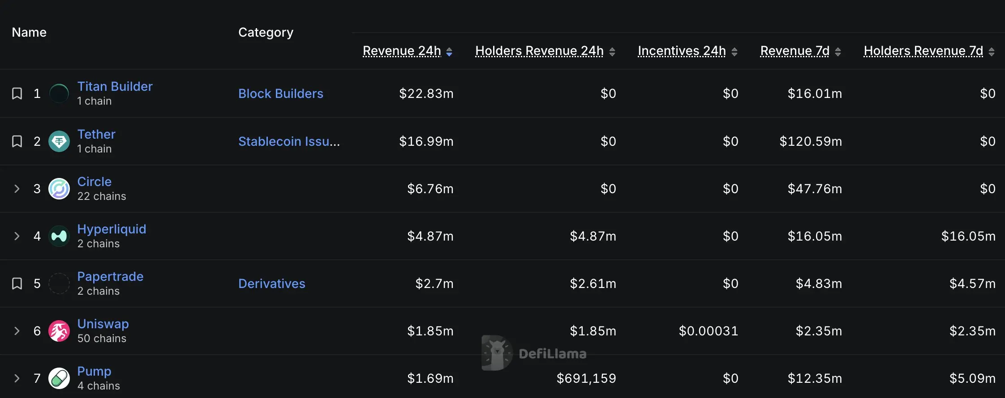Click the Uniswap unicorn logo
Viewport: 1005px width, 398px height.
click(59, 331)
